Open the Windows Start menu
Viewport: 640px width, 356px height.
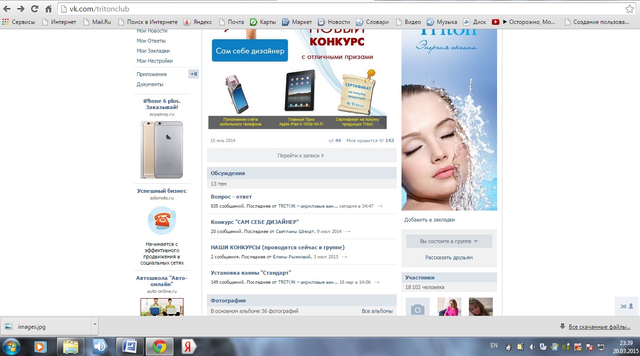(11, 346)
